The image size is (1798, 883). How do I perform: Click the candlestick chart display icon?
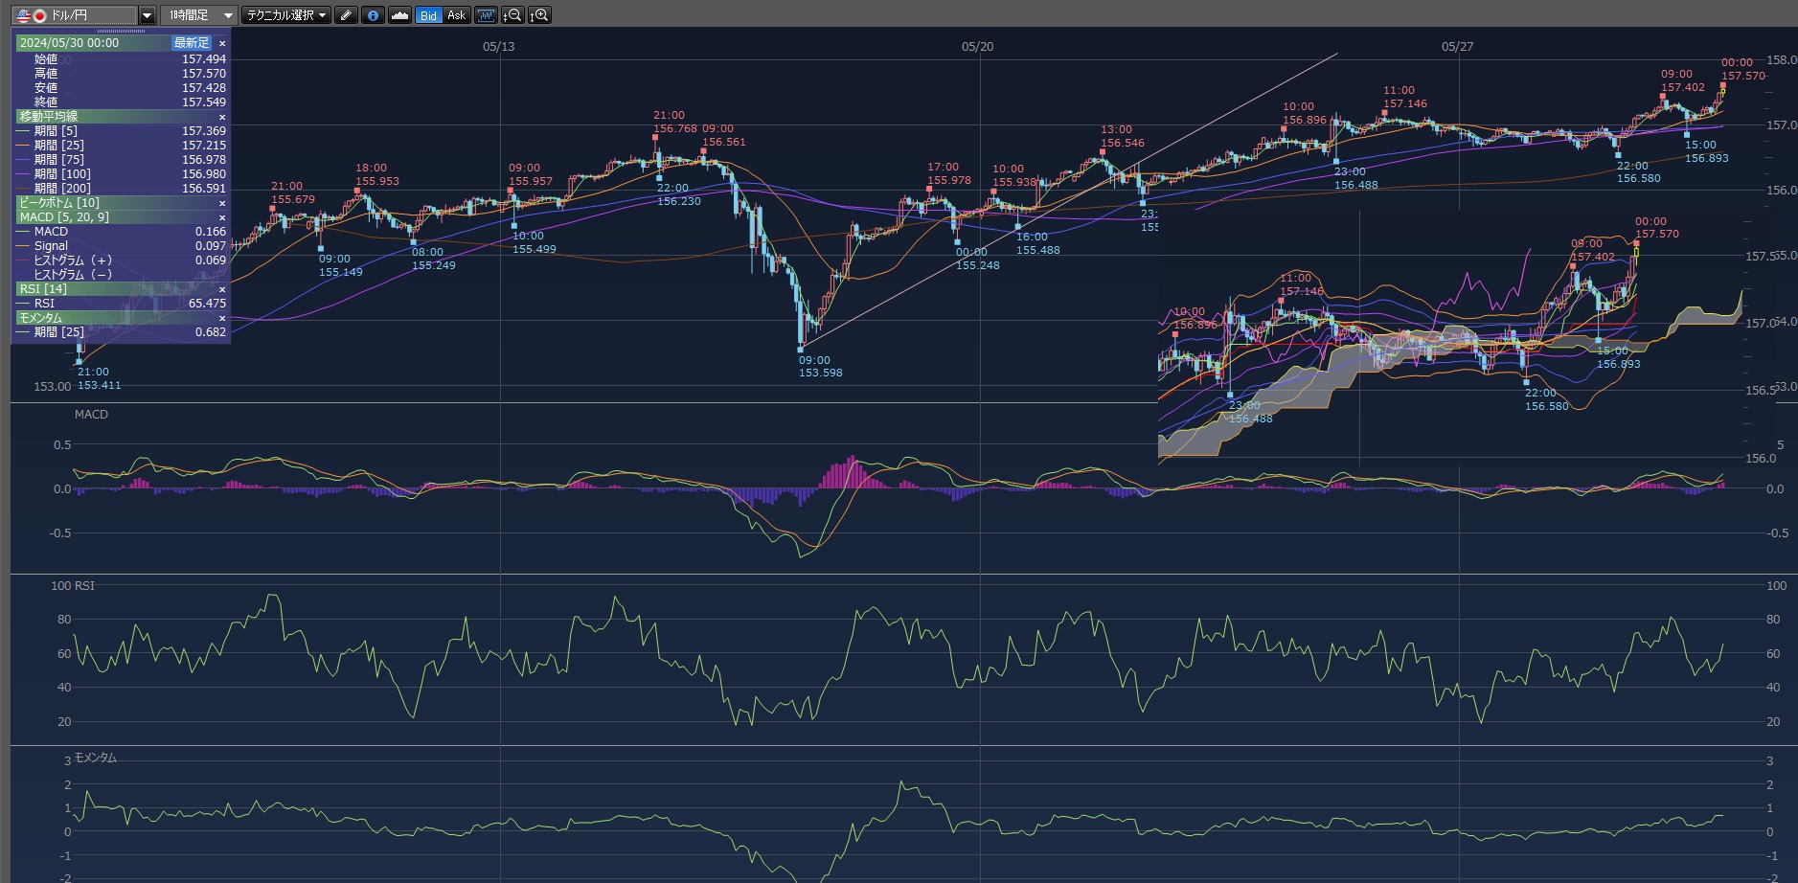click(486, 15)
